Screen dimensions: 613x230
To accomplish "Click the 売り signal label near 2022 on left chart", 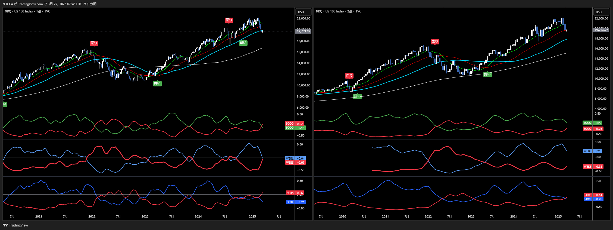I will [x=94, y=43].
